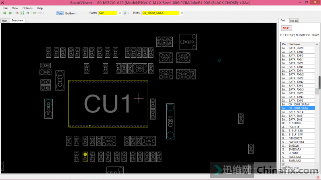Select the SATA_RXN1 net row
Screen dimensions: 321x180
click(298, 59)
